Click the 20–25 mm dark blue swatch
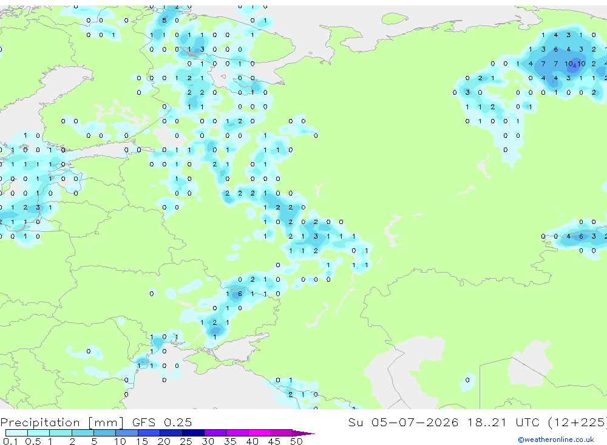607x445 pixels. (171, 433)
